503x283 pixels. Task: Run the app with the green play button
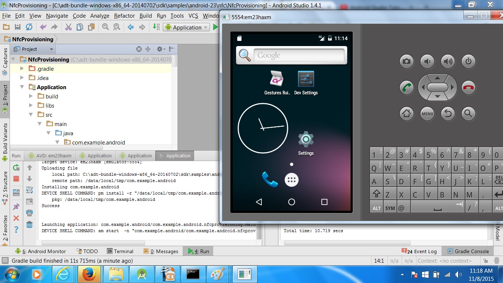(215, 27)
